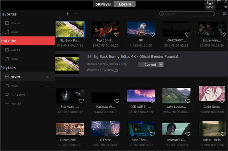
Task: Open Movies under Favorites
Action: tap(27, 23)
